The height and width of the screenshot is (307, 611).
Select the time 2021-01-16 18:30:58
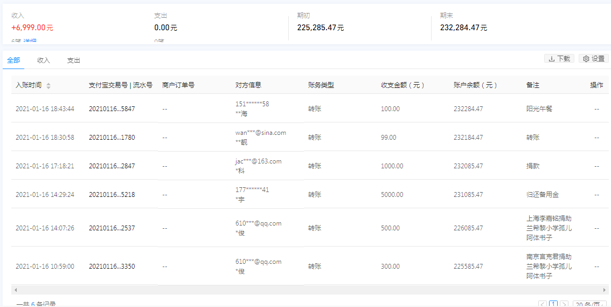[45, 137]
